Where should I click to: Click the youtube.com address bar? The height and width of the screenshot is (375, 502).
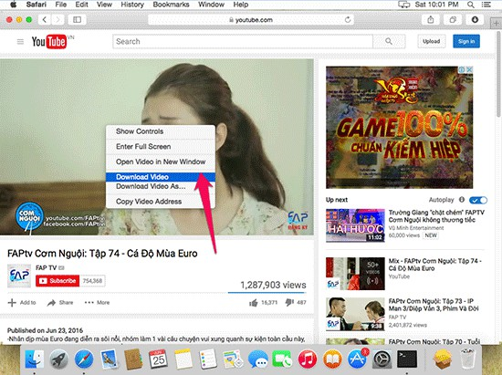point(251,20)
